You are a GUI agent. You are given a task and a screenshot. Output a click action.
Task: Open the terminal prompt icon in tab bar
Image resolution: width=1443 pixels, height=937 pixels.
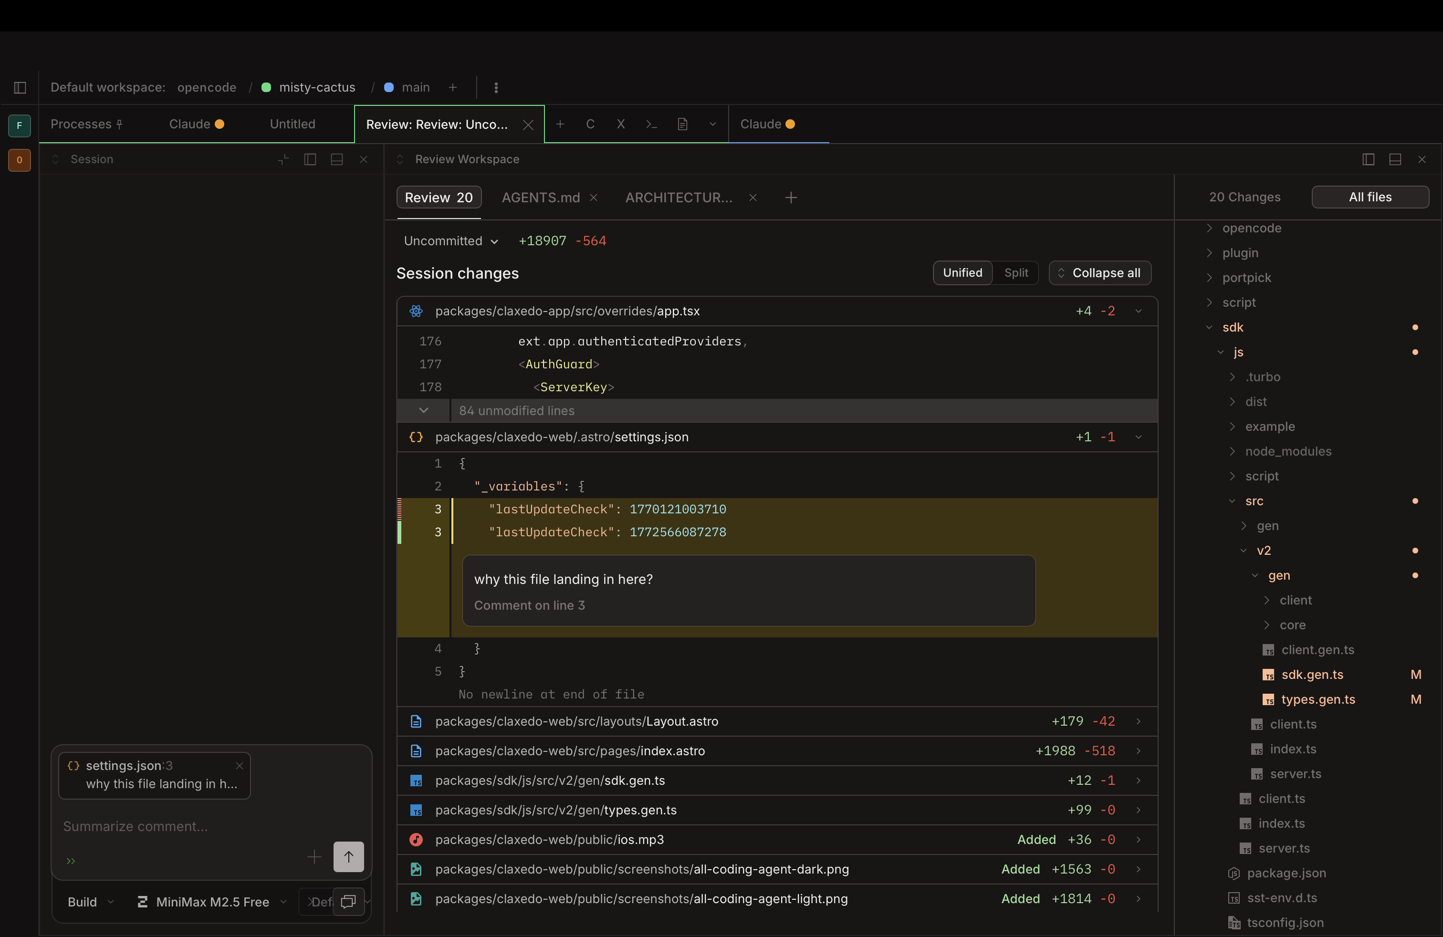coord(651,124)
